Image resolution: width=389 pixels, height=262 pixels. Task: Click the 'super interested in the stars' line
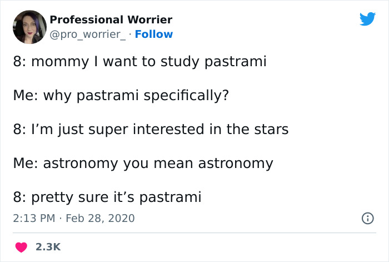click(150, 130)
